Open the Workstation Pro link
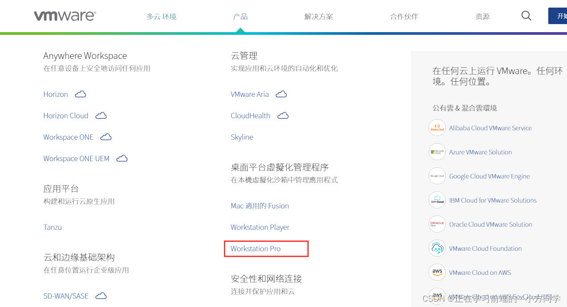Screen dimensions: 567x307 [x=256, y=249]
